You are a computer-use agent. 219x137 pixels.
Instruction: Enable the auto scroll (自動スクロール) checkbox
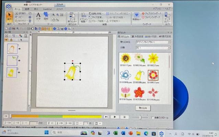tap(153, 117)
